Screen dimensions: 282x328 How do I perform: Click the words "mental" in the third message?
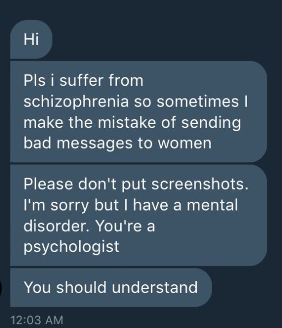tap(212, 205)
